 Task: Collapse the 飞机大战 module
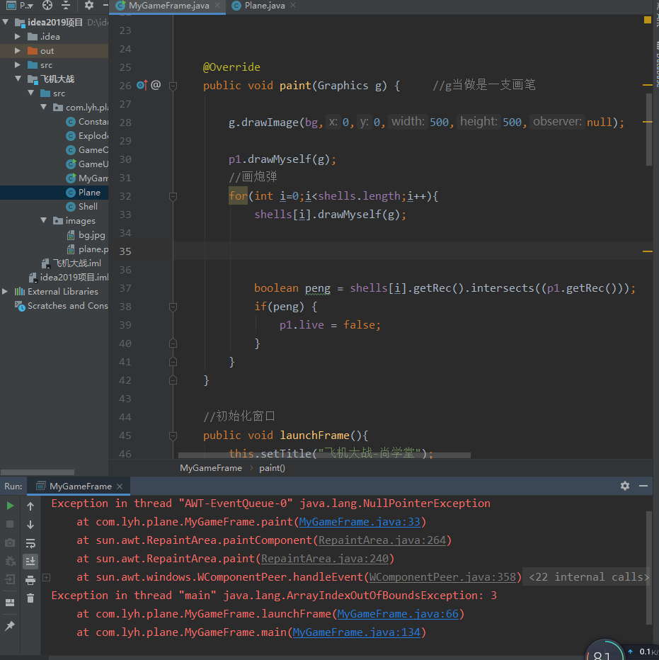point(18,79)
